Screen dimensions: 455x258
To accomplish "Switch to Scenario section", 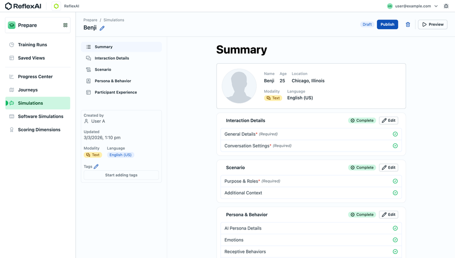I will [121, 70].
